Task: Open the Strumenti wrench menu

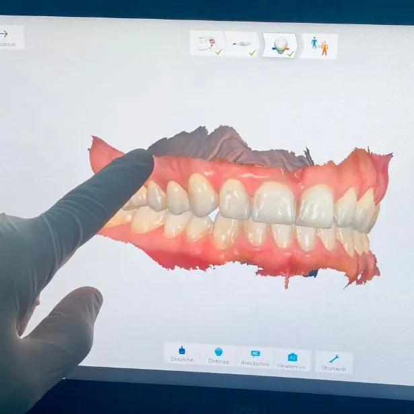Action: tap(334, 362)
